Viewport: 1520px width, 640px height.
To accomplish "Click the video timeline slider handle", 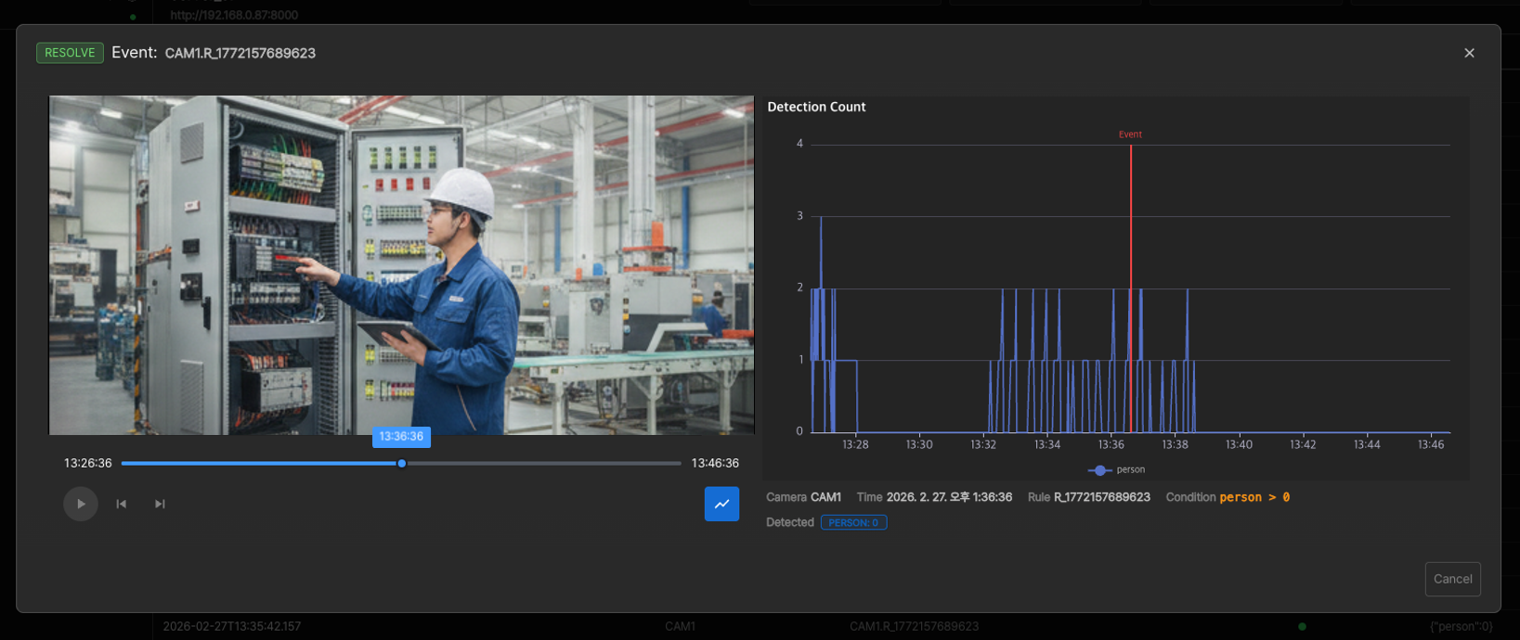I will tap(402, 463).
